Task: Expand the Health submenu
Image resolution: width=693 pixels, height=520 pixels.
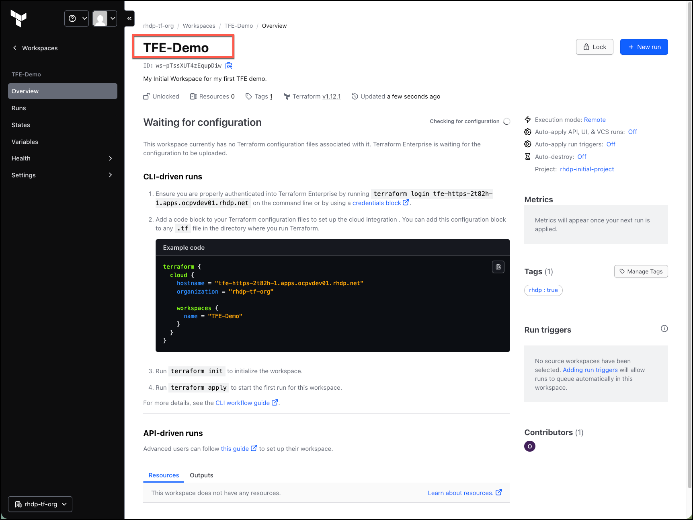Action: point(63,158)
